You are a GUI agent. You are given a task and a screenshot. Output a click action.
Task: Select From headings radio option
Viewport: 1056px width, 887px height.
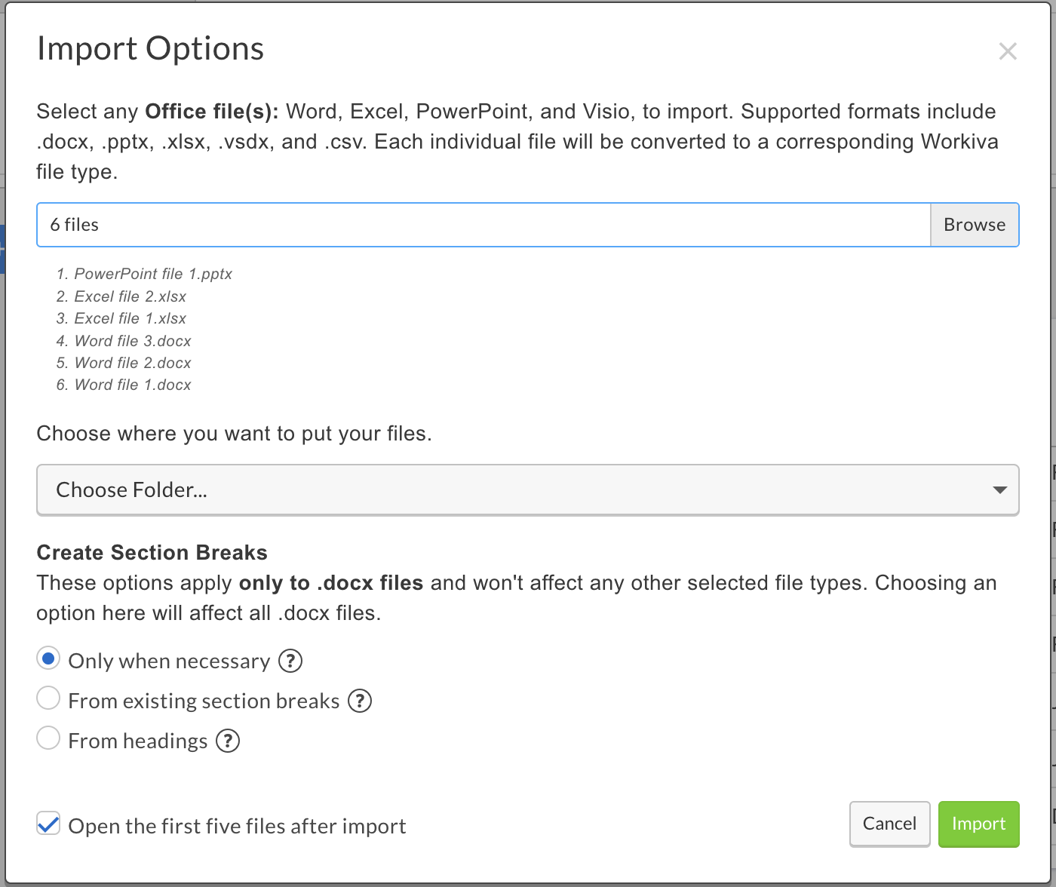[x=48, y=738]
